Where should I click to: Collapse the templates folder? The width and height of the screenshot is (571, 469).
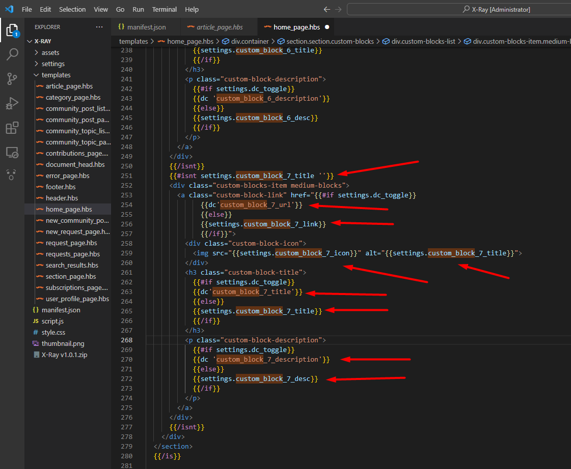(x=56, y=75)
